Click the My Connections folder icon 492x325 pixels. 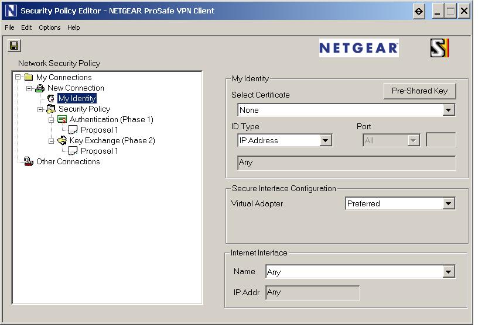pos(29,77)
